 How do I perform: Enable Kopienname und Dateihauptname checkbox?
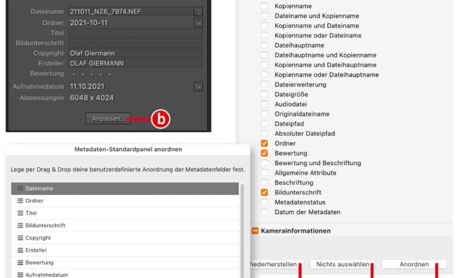tap(264, 64)
